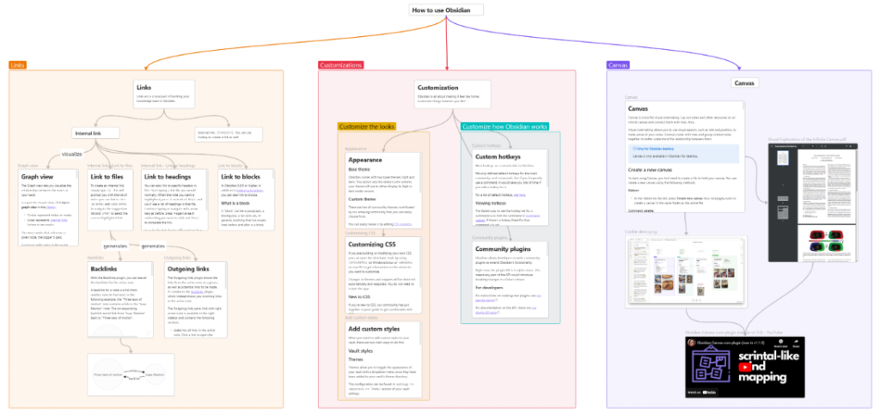The width and height of the screenshot is (880, 414).
Task: Click 'Only for Obsidian desktop' callout
Action: click(684, 153)
